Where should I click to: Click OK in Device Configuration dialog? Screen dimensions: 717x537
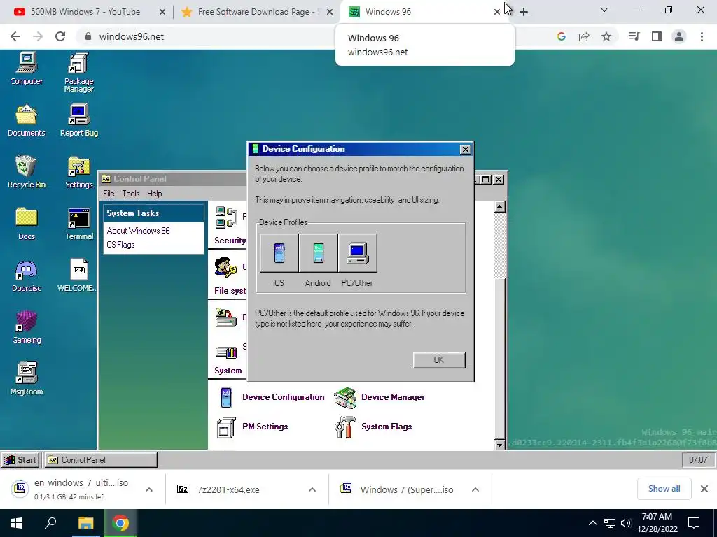tap(439, 360)
